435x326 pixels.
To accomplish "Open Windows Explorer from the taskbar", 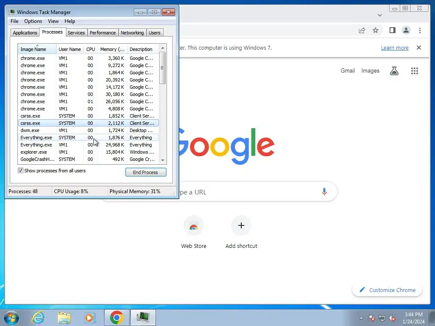I will coord(64,318).
